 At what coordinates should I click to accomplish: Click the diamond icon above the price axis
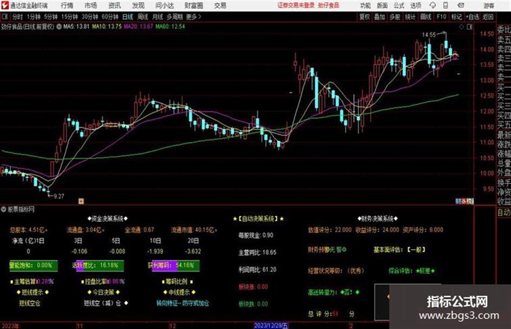(461, 27)
